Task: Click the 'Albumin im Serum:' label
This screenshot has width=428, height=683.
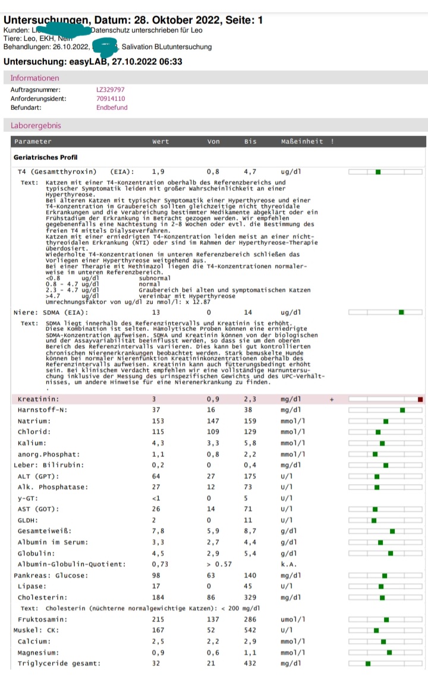Action: (53, 542)
